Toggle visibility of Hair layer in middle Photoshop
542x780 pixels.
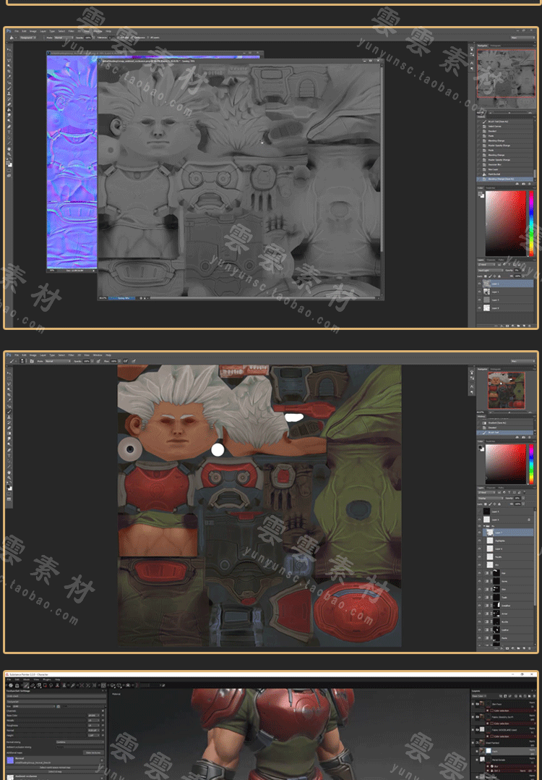pyautogui.click(x=479, y=573)
